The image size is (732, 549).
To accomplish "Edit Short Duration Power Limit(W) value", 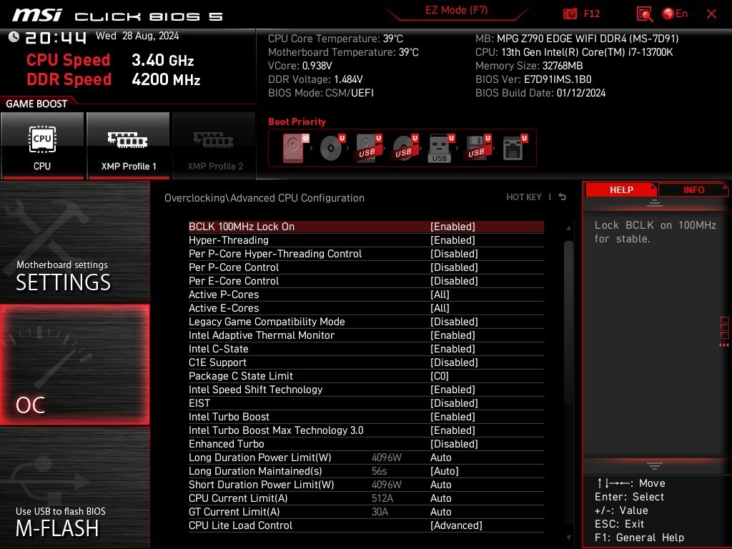I will click(x=440, y=485).
